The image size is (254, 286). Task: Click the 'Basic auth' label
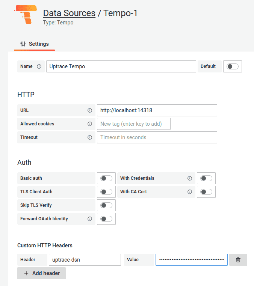tap(31, 178)
